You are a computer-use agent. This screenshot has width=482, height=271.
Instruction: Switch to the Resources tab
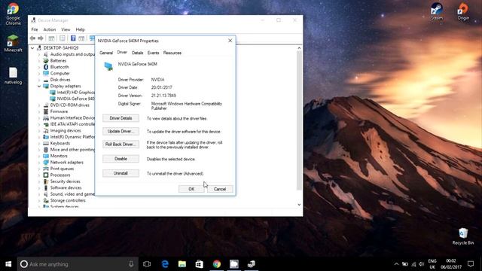coord(172,53)
